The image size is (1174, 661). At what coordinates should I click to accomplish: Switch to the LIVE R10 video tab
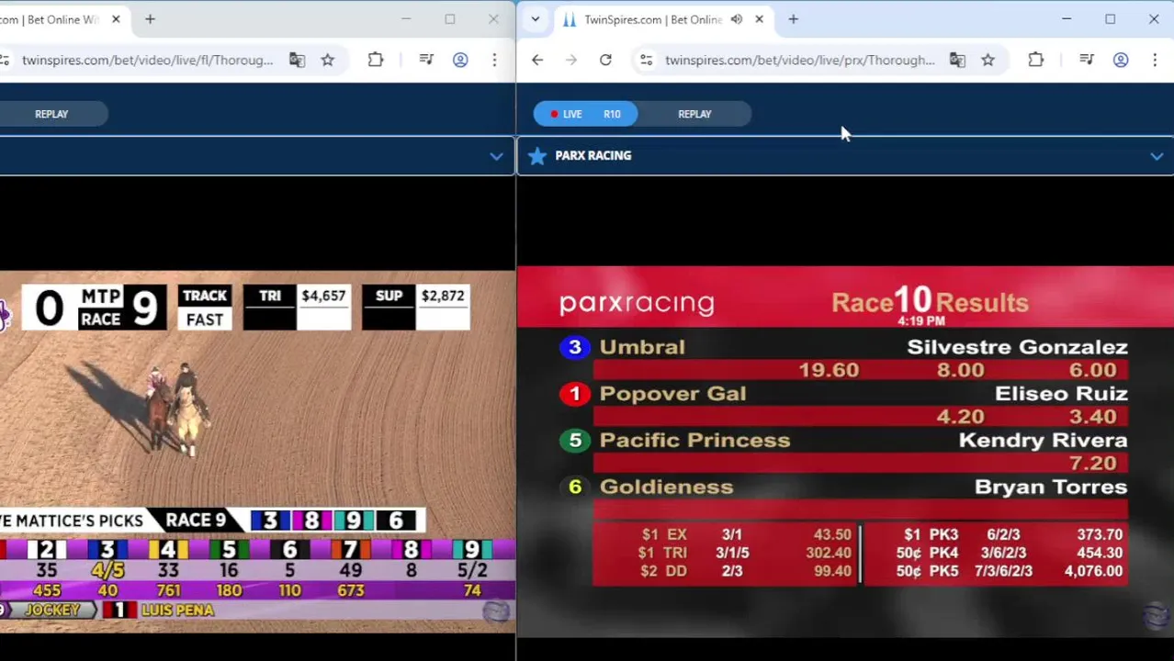[x=585, y=114]
